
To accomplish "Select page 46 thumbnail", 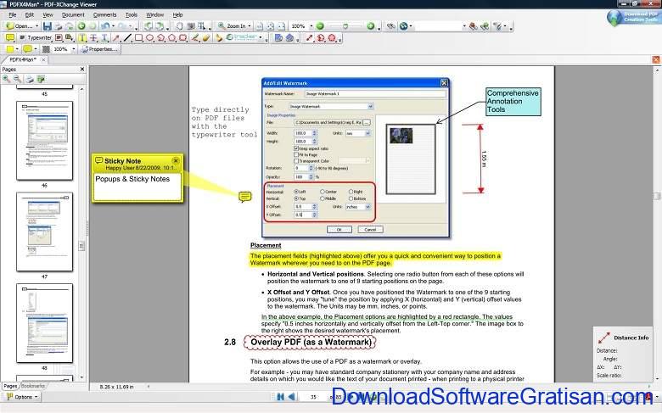I will pos(44,141).
